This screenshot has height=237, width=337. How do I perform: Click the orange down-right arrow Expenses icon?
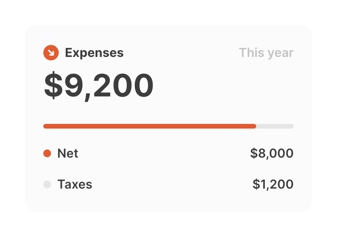click(x=51, y=53)
